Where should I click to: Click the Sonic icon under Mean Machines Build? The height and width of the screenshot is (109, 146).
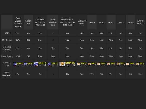53,64
